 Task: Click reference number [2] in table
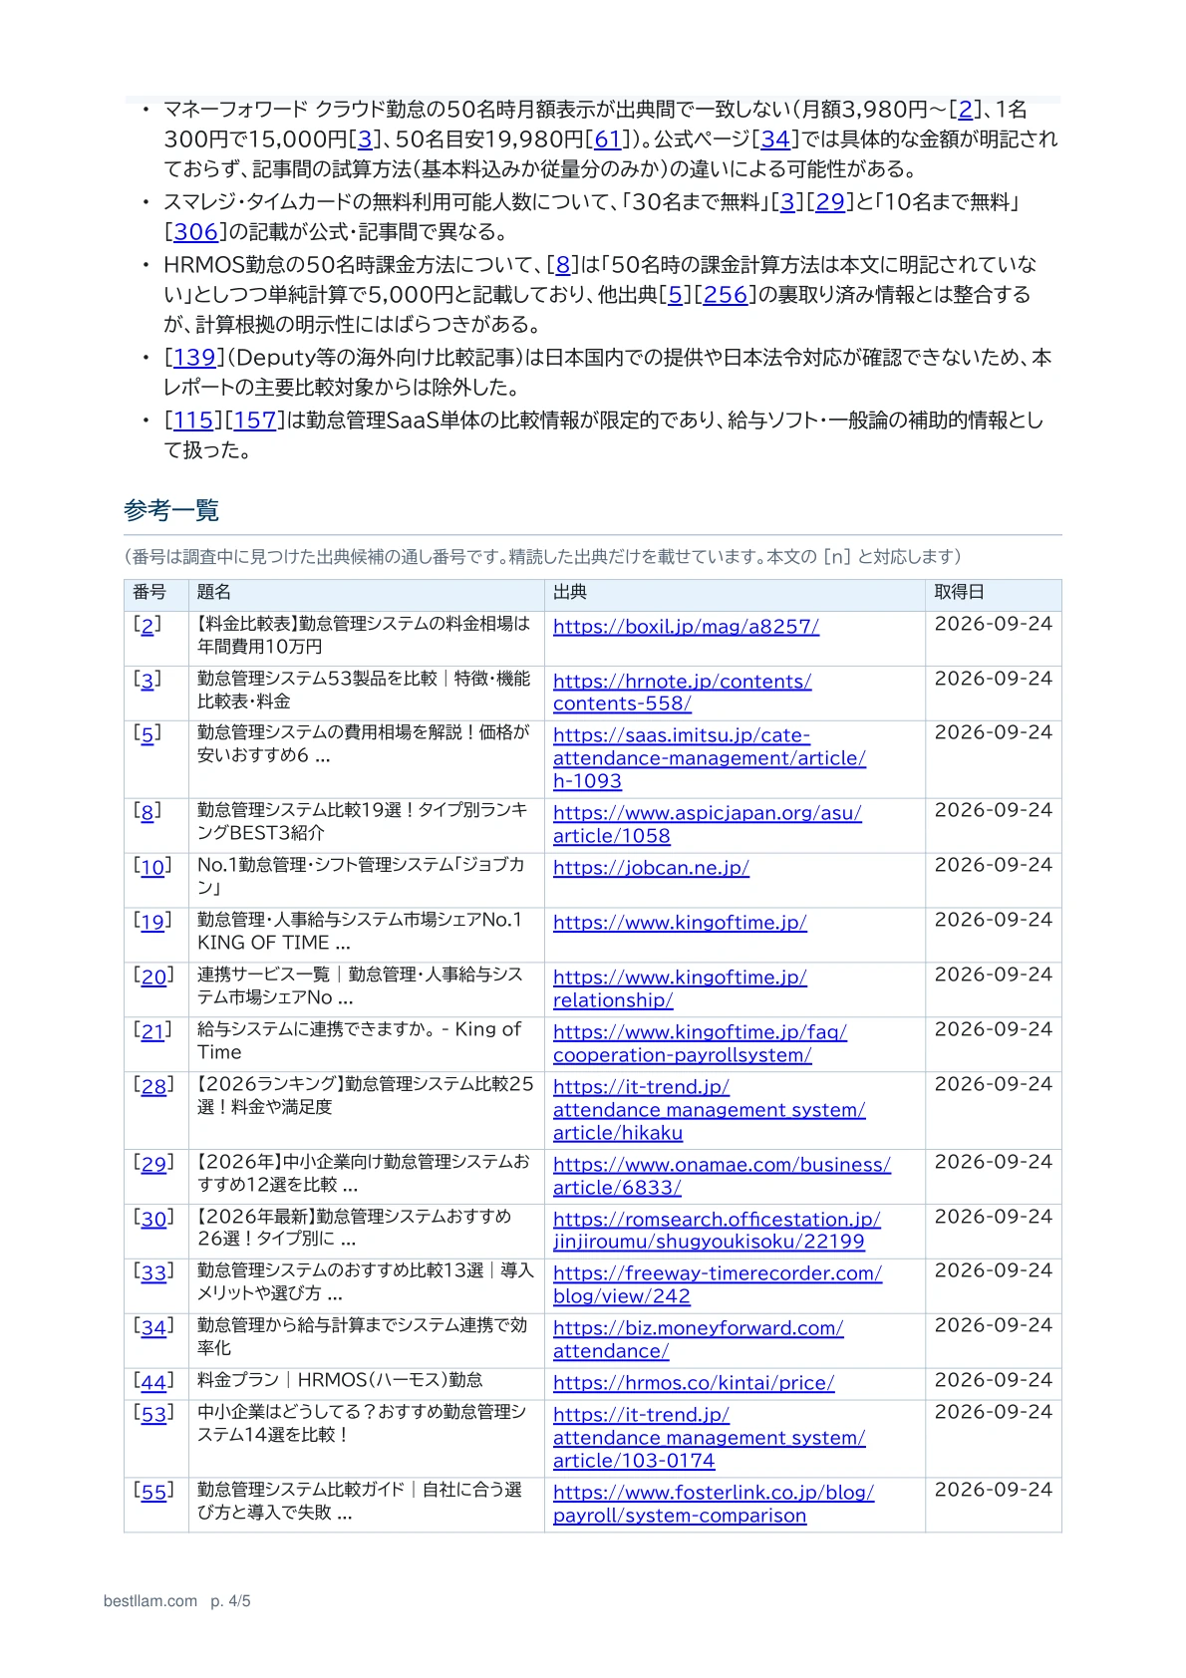point(148,626)
